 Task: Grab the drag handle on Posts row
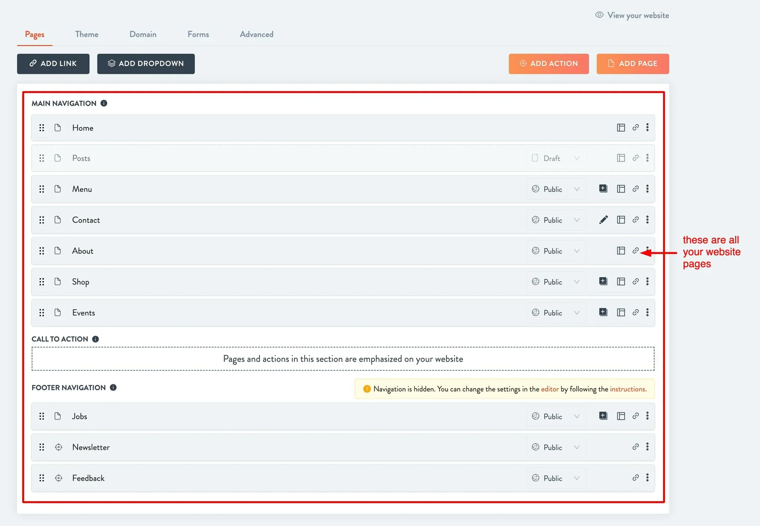point(42,158)
